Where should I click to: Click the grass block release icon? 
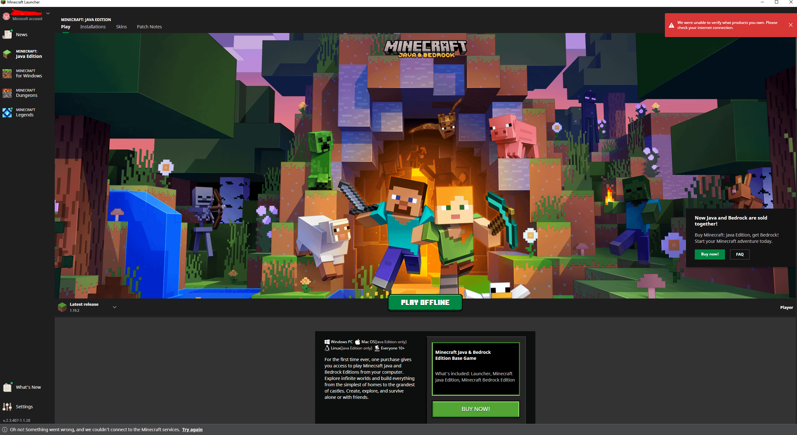pyautogui.click(x=62, y=307)
